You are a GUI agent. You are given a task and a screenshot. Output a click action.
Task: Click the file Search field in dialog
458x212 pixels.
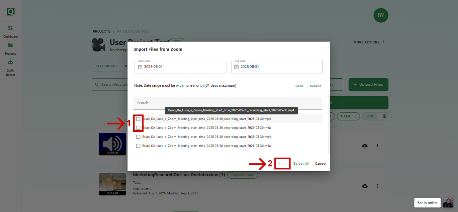(228, 103)
